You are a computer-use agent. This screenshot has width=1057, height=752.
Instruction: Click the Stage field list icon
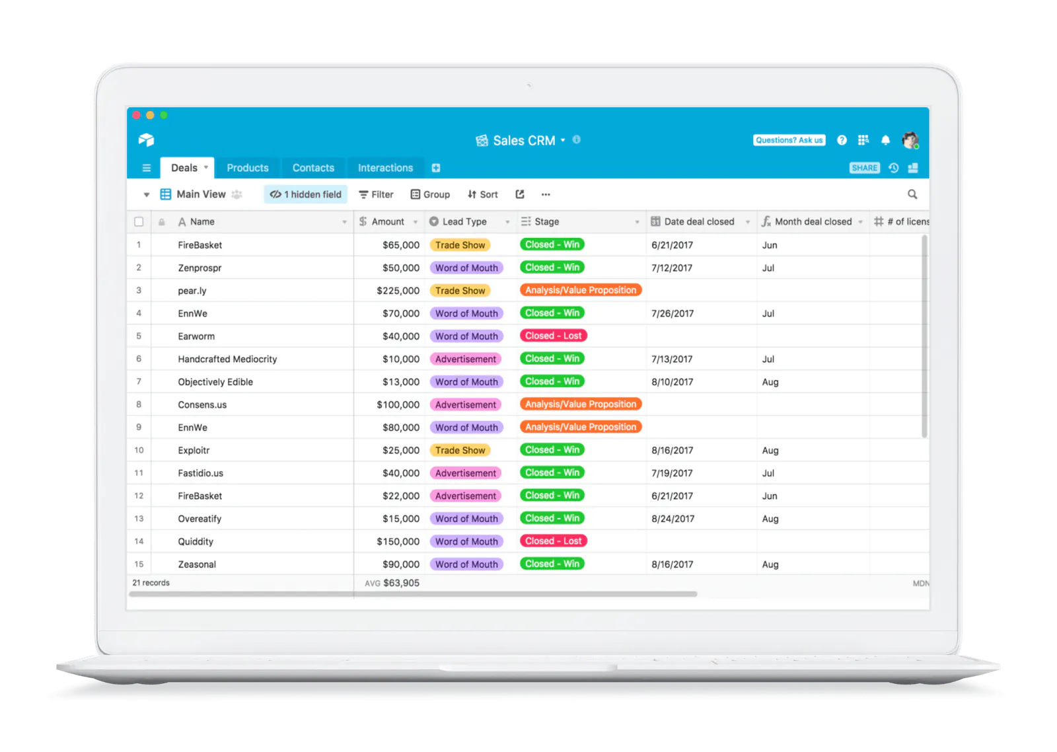[x=526, y=221]
